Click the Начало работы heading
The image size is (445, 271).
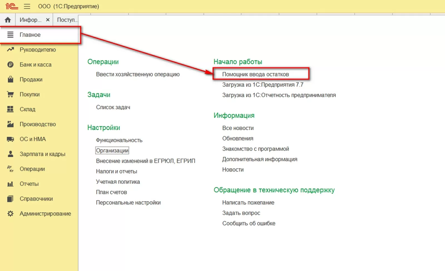[238, 62]
